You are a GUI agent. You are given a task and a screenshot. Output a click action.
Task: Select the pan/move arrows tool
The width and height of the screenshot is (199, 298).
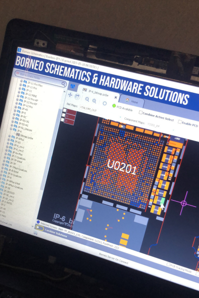[x=70, y=95]
